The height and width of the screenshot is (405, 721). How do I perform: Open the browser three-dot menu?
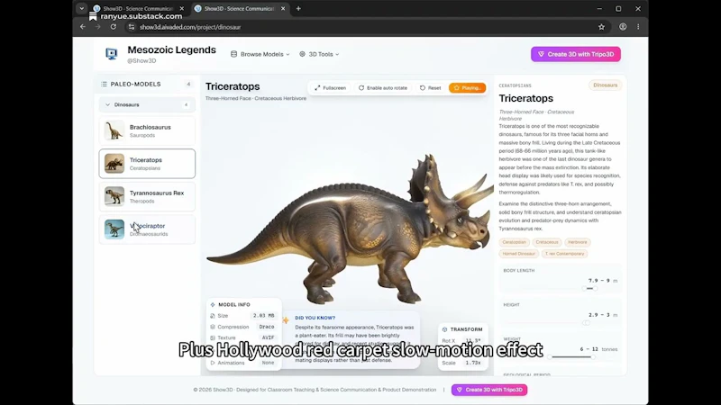(638, 27)
